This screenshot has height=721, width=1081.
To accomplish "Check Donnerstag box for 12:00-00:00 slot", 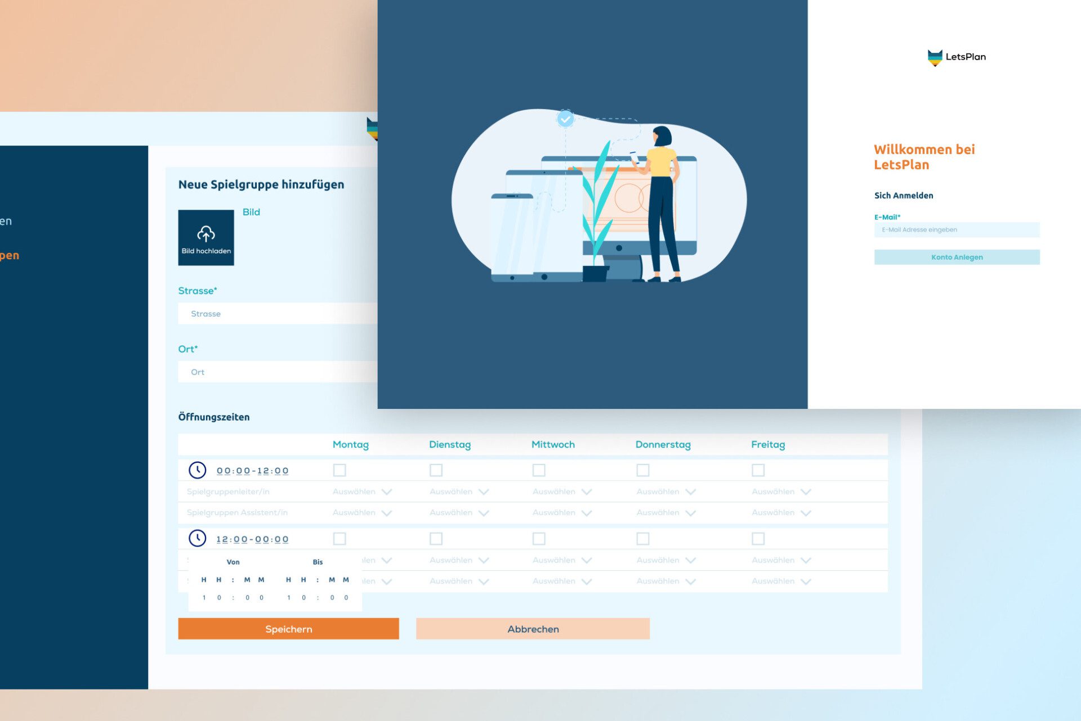I will click(x=642, y=539).
